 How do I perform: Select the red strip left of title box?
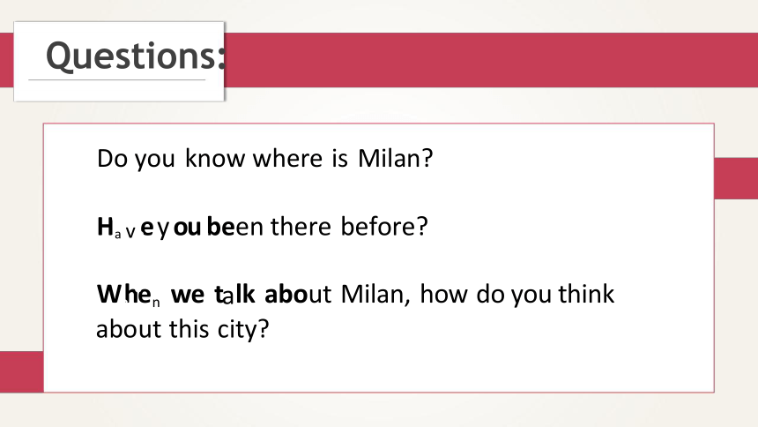tap(7, 60)
